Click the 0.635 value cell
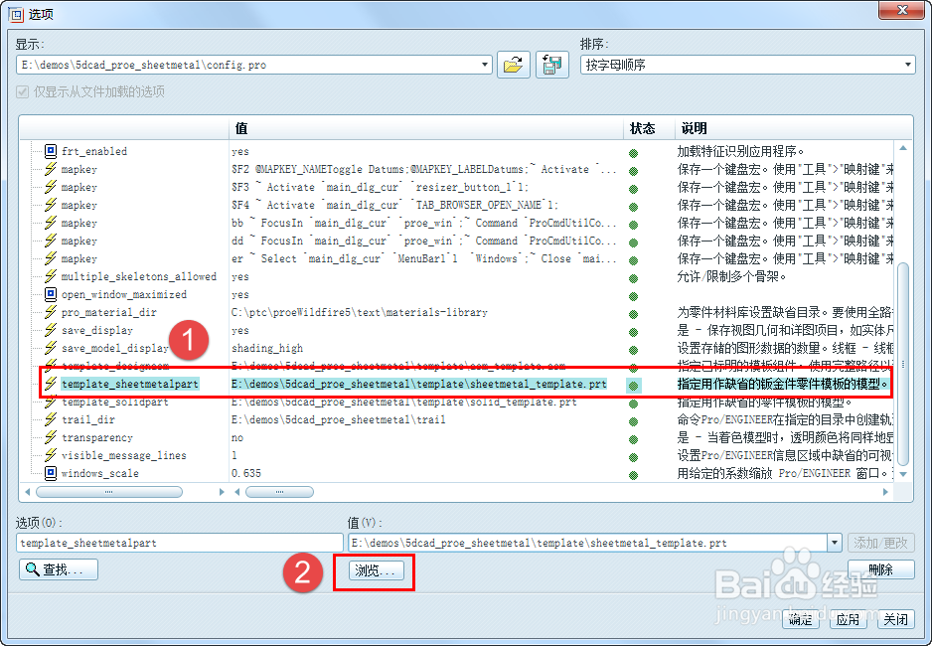932x646 pixels. coord(246,473)
